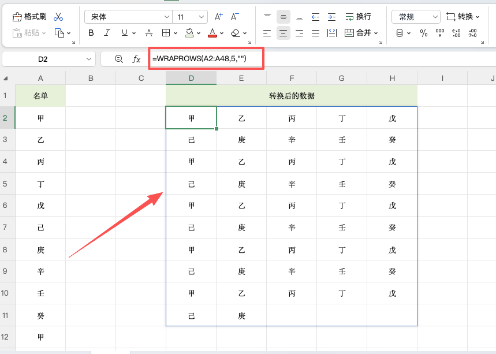Apply fill color with paint bucket icon
496x354 pixels.
click(189, 33)
